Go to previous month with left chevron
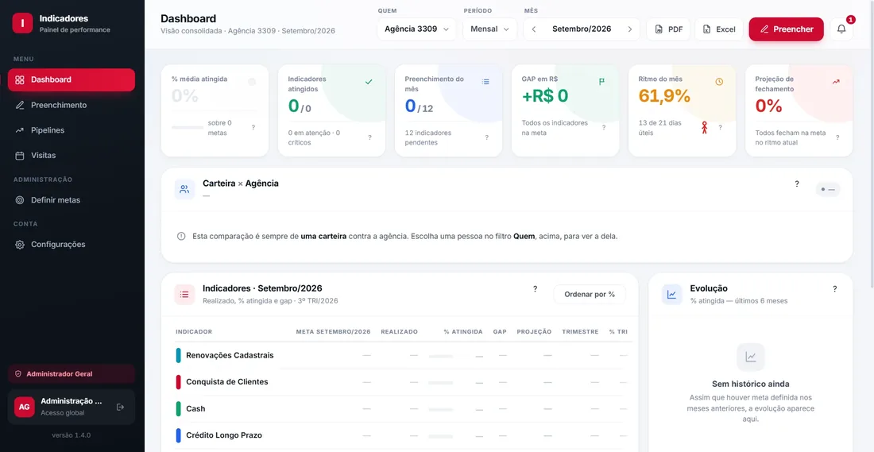Image resolution: width=874 pixels, height=452 pixels. (533, 29)
